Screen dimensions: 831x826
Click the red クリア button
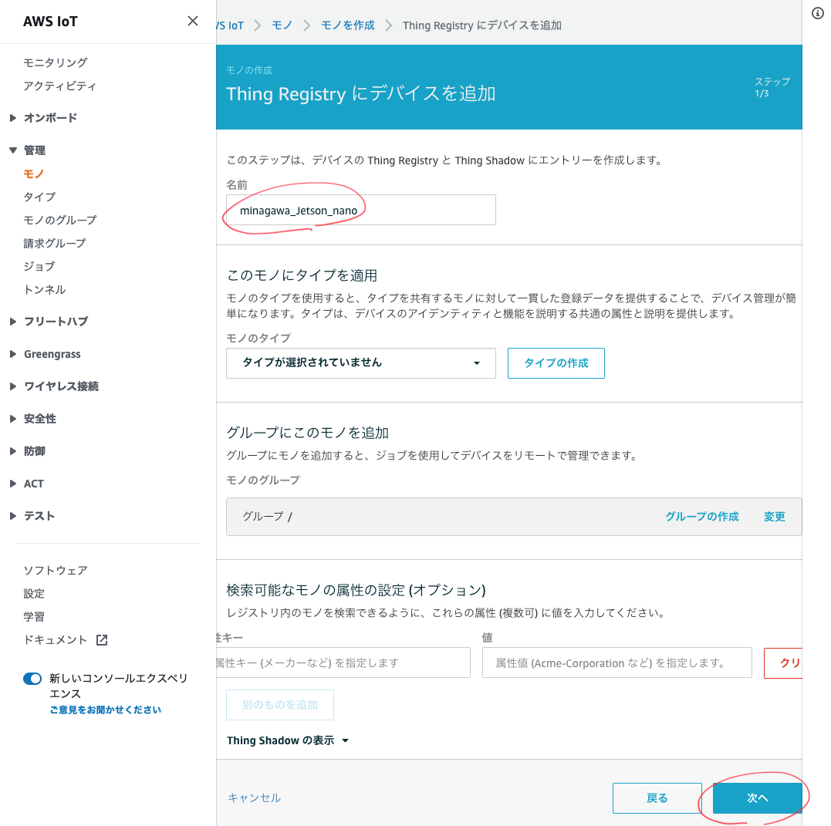(782, 662)
